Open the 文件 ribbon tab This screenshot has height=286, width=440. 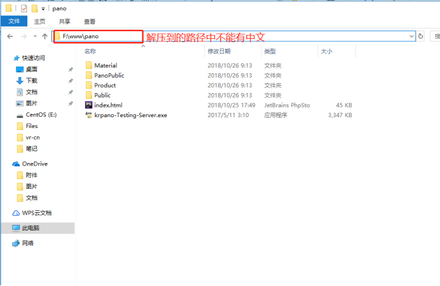(x=14, y=21)
